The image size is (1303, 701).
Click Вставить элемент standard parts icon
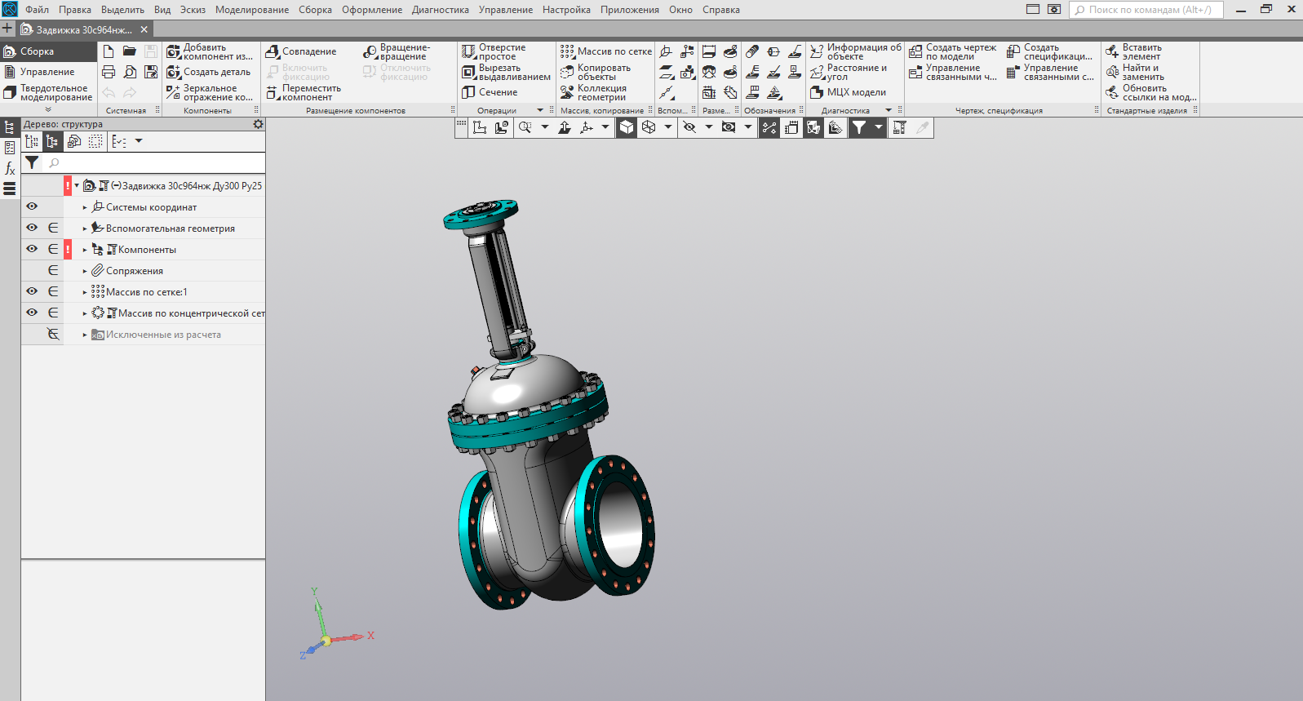tap(1112, 51)
